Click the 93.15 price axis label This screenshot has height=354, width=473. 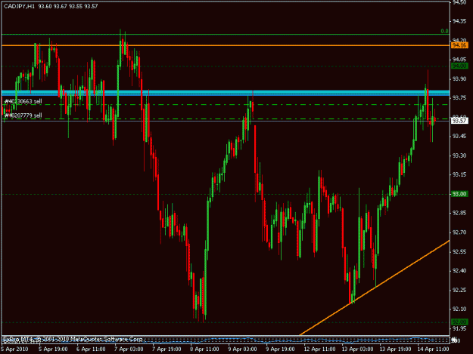pos(459,175)
